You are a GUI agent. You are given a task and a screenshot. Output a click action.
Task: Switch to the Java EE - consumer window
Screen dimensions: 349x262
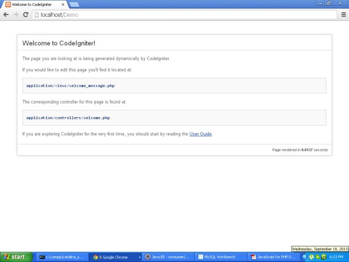[169, 257]
